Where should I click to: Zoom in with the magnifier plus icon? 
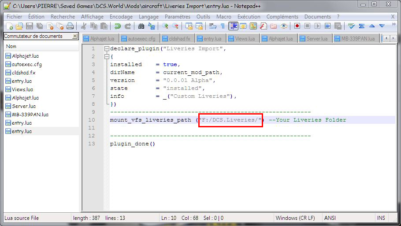pos(165,26)
